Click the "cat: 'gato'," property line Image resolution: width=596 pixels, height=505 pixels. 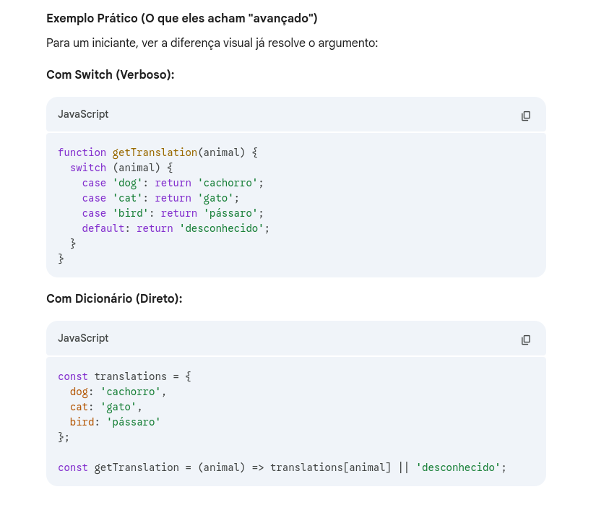(x=106, y=407)
